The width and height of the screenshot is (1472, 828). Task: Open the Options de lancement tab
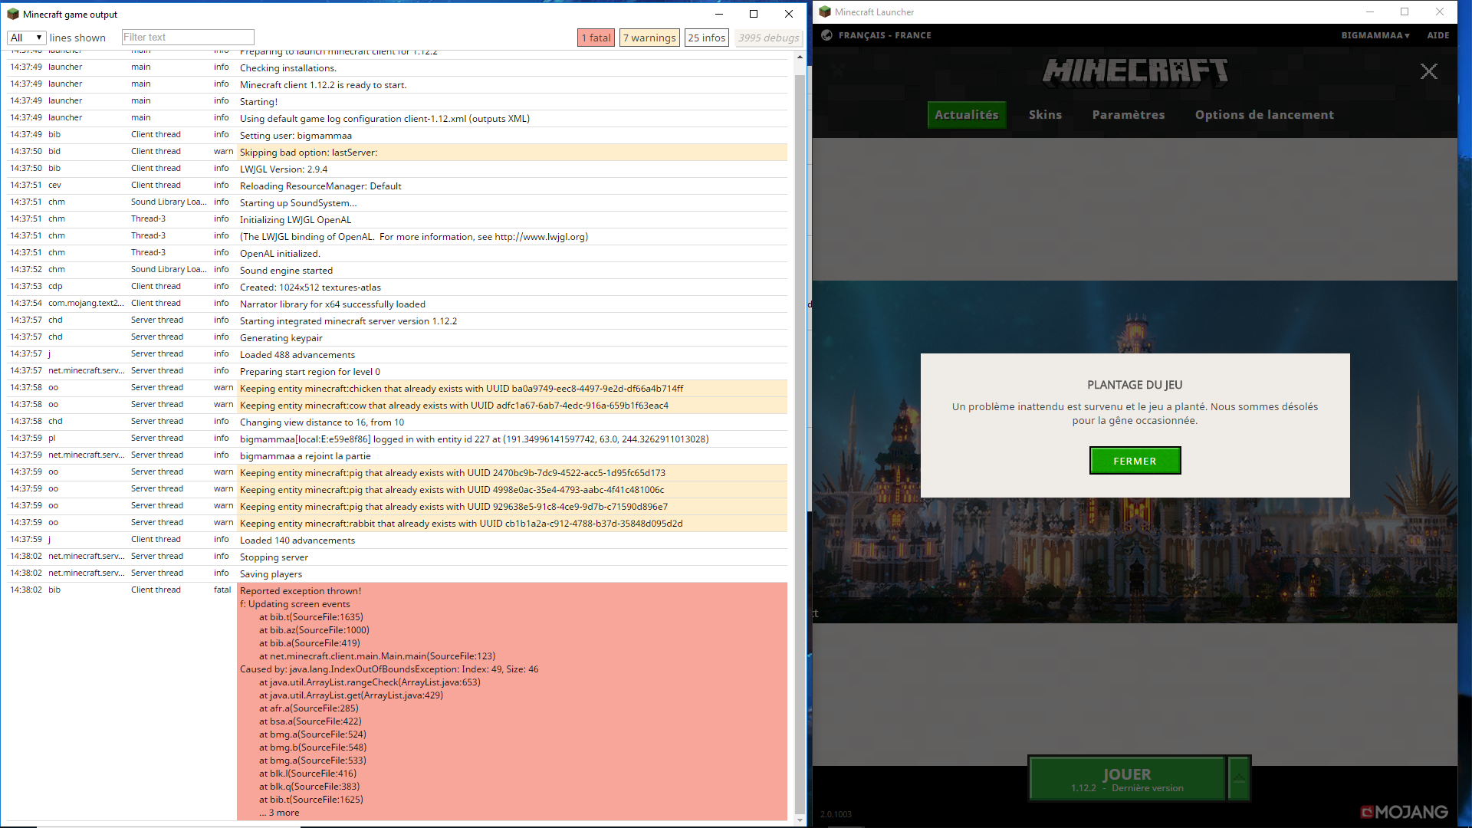1264,115
